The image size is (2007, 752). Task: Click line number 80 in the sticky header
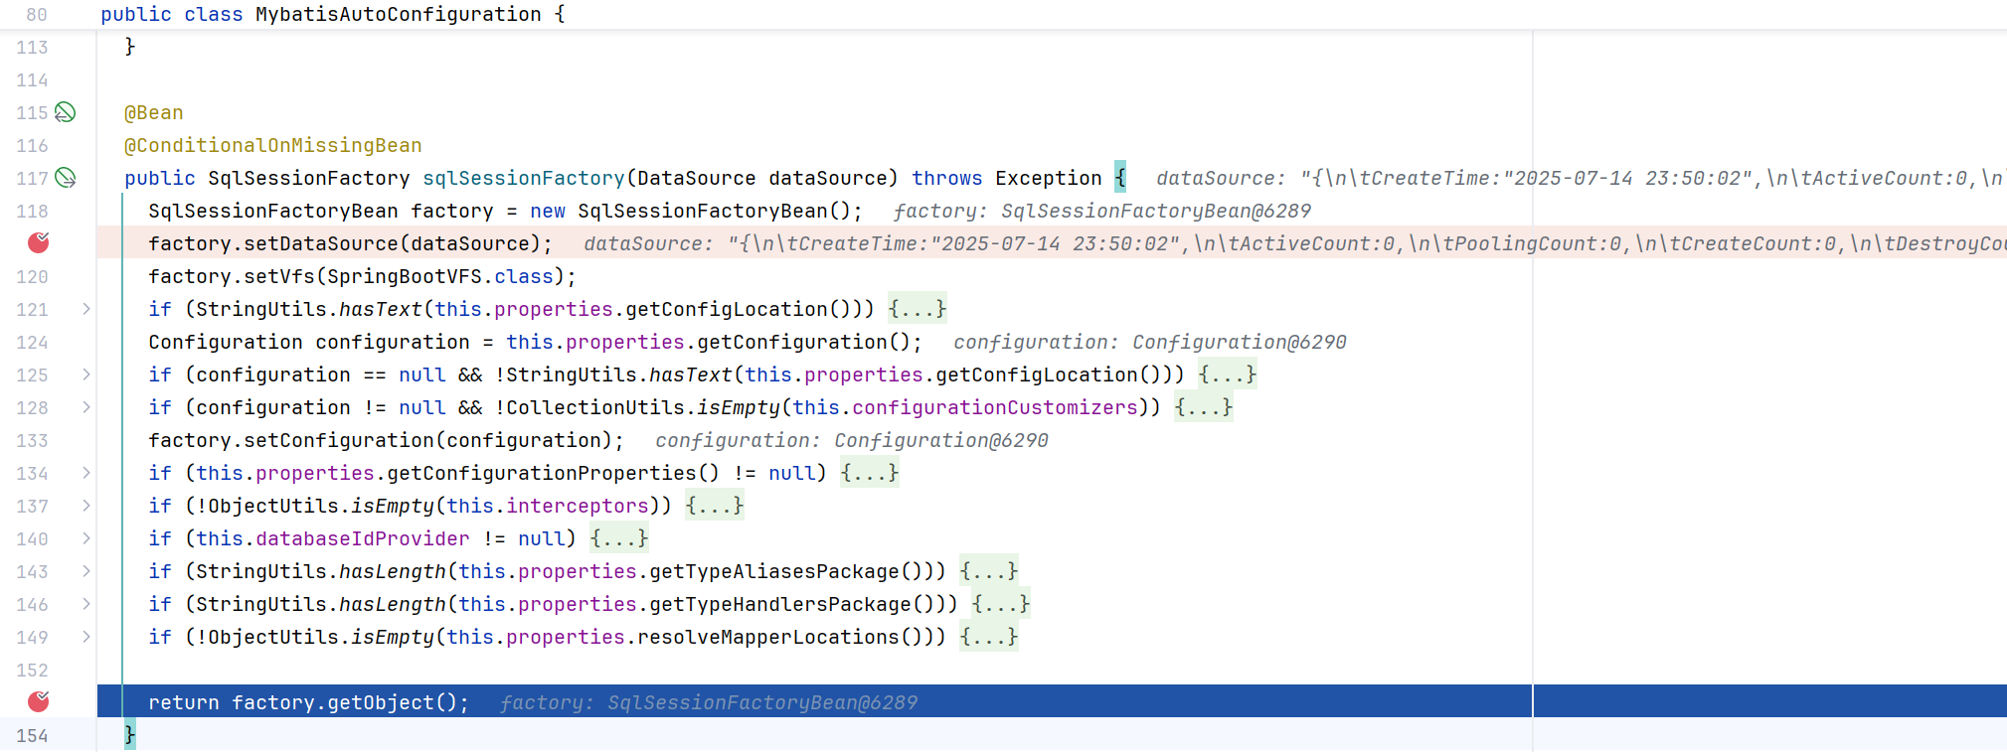click(x=36, y=14)
